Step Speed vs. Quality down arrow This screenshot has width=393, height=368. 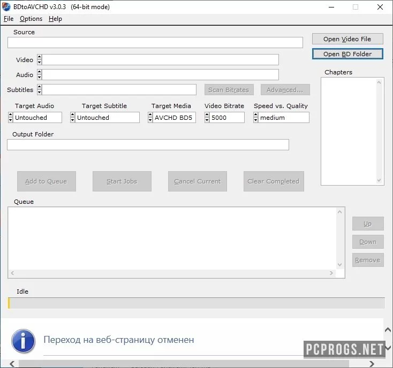coord(255,120)
